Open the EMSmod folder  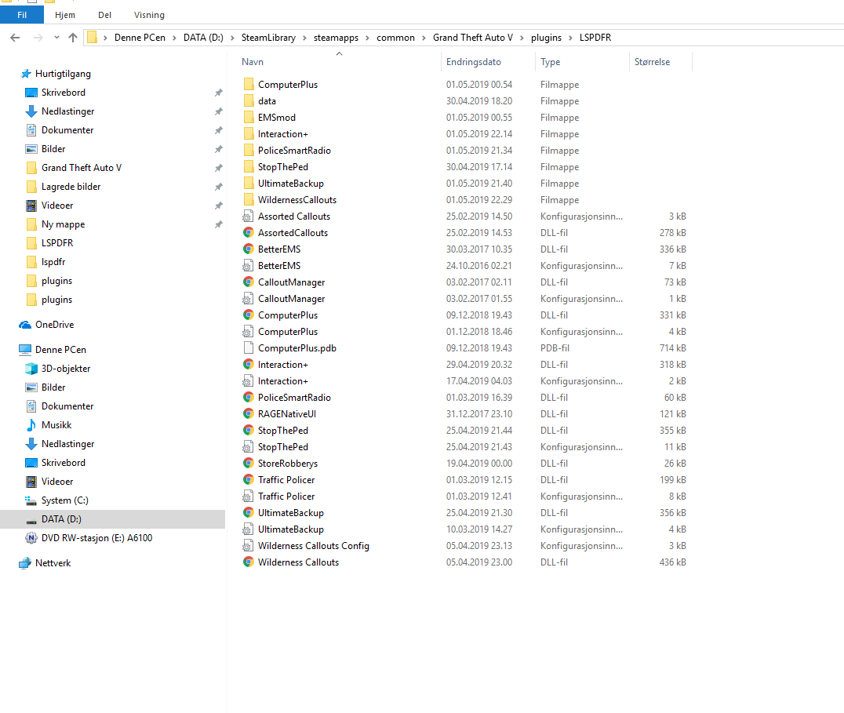pyautogui.click(x=275, y=117)
